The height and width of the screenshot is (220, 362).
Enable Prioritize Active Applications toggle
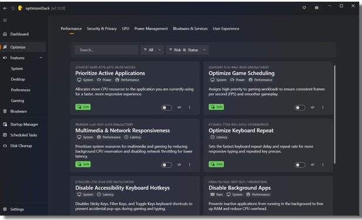click(x=166, y=108)
